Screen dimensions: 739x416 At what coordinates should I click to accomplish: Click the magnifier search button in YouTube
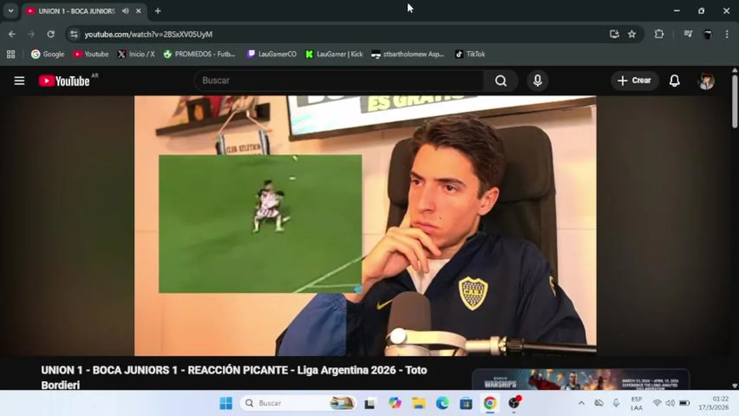pos(501,80)
